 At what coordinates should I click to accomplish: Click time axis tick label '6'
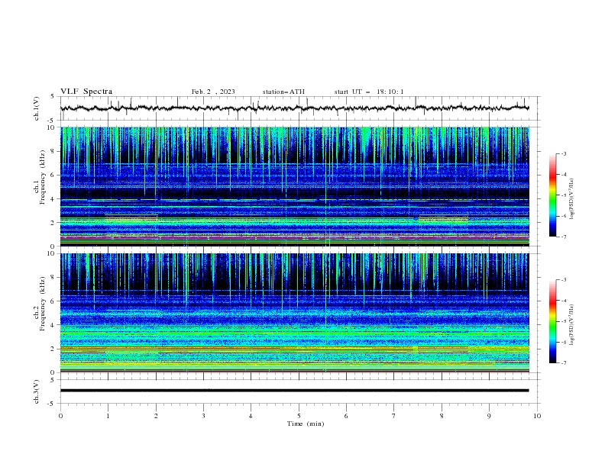(347, 416)
